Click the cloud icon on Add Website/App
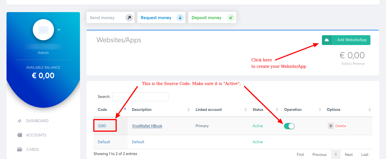The image size is (386, 159). point(327,40)
